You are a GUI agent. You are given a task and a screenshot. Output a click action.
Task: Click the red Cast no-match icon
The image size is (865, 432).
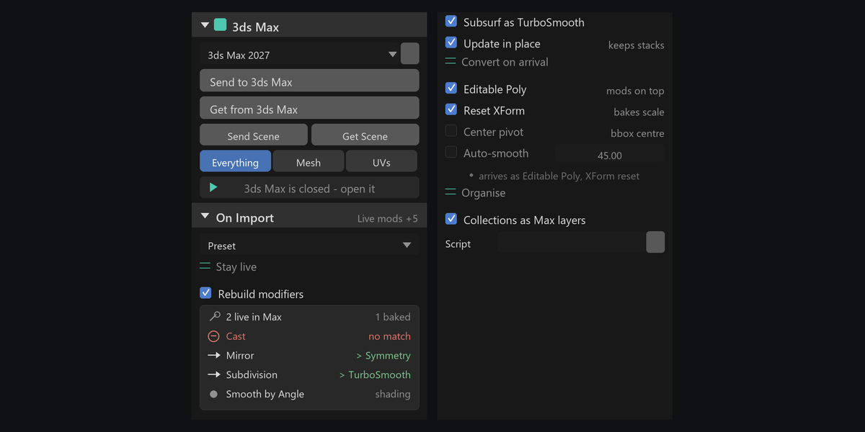213,336
